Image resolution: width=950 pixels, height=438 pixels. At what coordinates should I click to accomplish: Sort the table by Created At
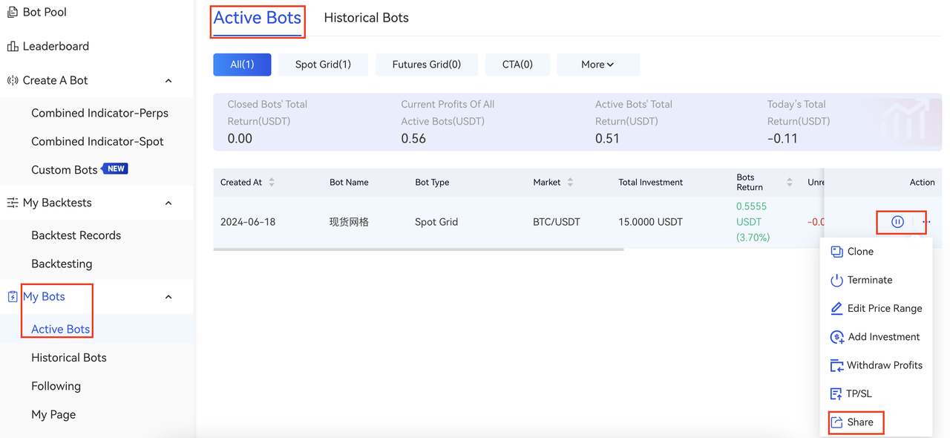tap(272, 182)
